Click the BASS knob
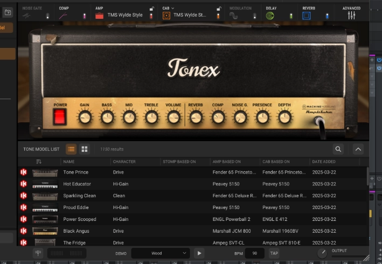Screen dimensions: 382x264 point(107,117)
